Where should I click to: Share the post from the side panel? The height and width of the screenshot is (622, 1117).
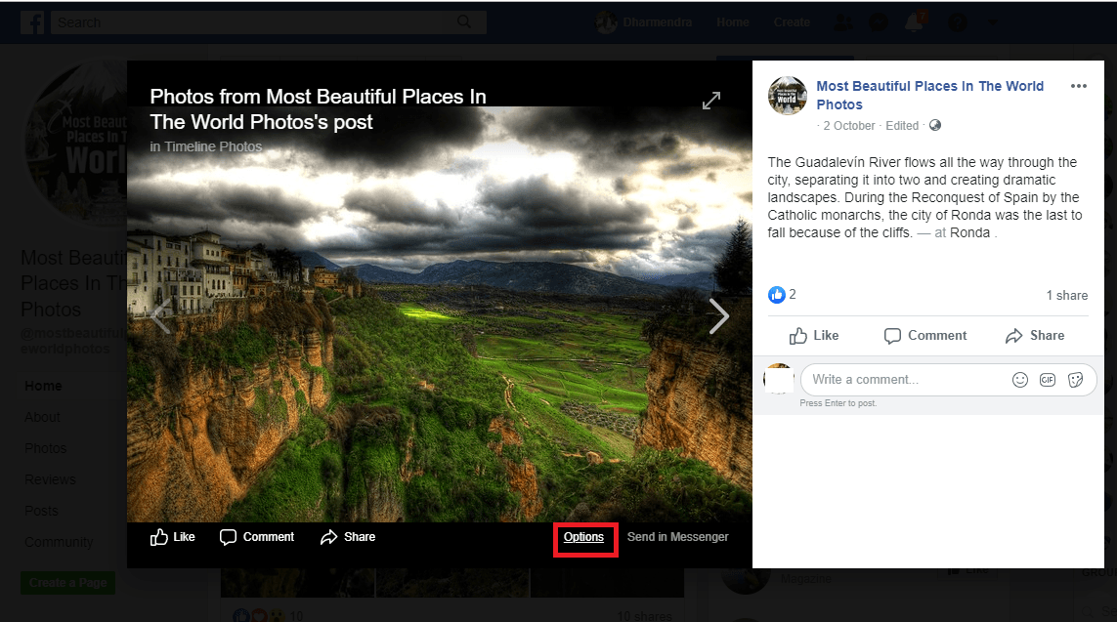(x=1034, y=336)
